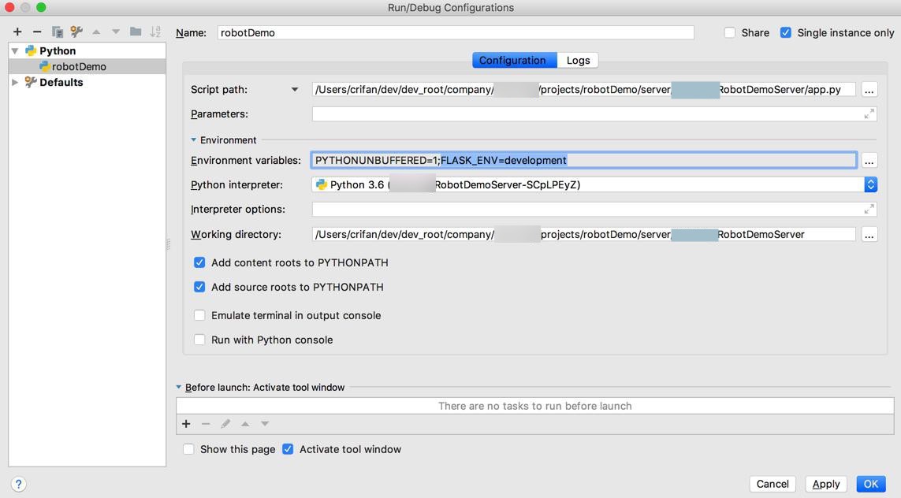Focus the Working directory field
Viewport: 901px width, 498px height.
point(584,234)
